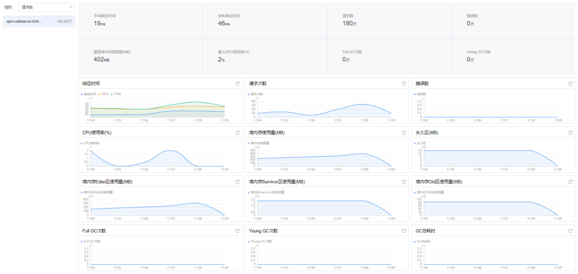The height and width of the screenshot is (274, 578).
Task: Toggle the CPU使用率 legend series
Action: point(91,143)
